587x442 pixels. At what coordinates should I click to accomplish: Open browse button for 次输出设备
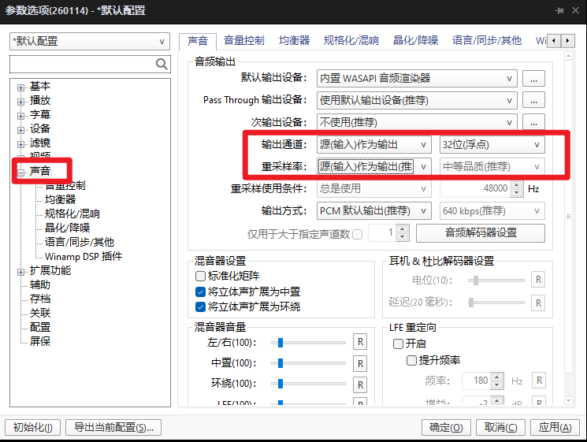pos(533,122)
